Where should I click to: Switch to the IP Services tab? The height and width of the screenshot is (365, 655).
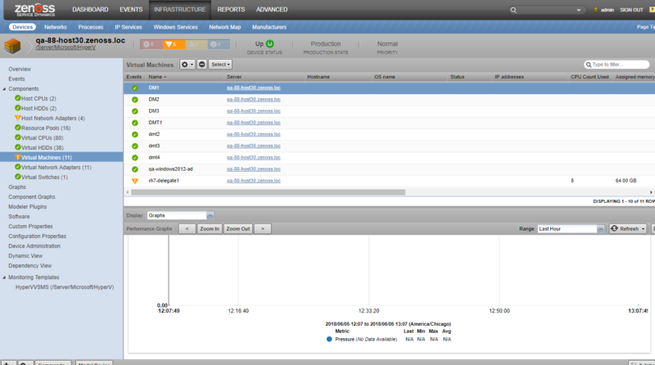(129, 27)
